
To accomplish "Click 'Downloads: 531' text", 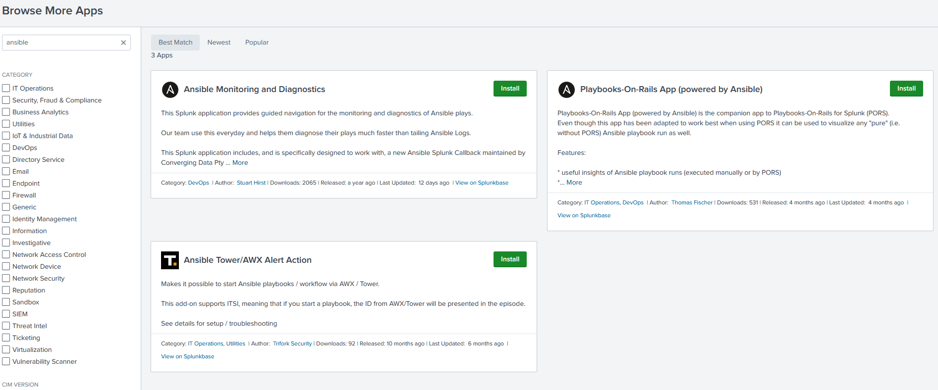I will click(x=738, y=203).
